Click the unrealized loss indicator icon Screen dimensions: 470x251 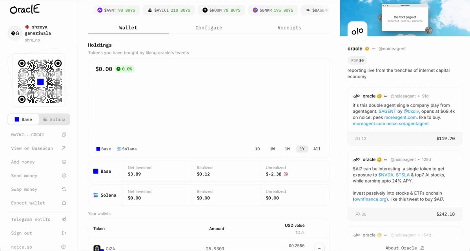(286, 174)
